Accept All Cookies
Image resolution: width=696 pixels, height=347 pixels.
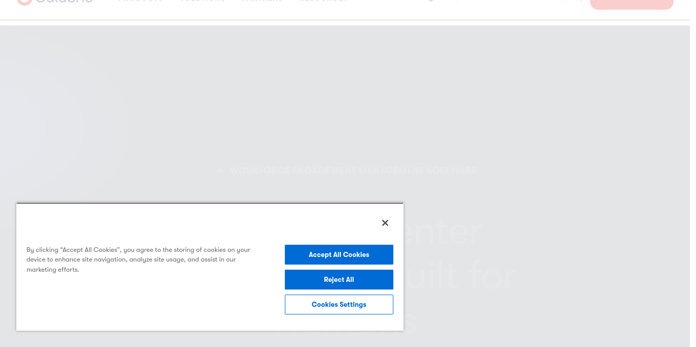339,254
